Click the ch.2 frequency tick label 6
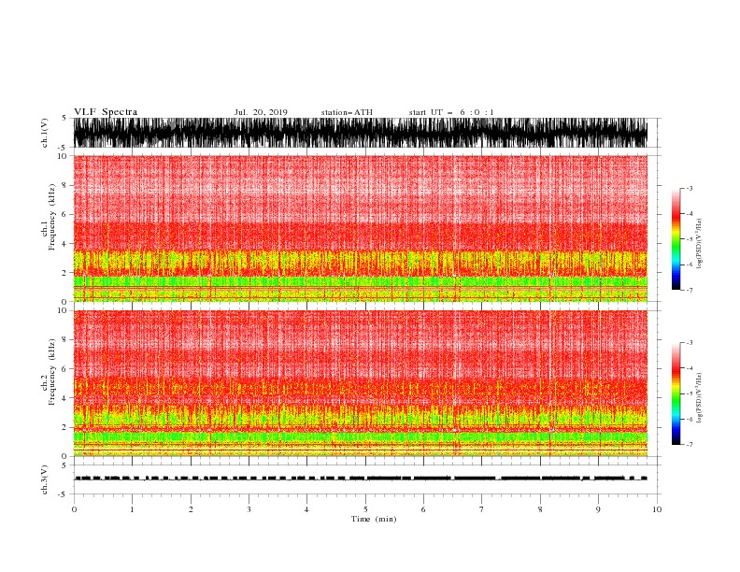This screenshot has width=740, height=572. (65, 369)
